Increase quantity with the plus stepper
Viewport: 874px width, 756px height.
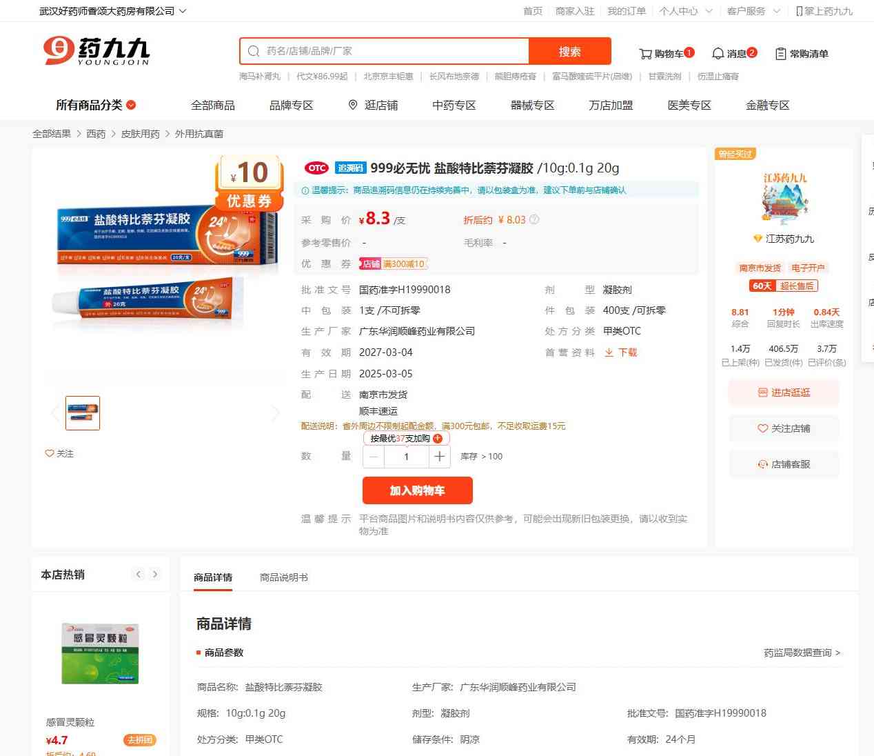point(440,457)
